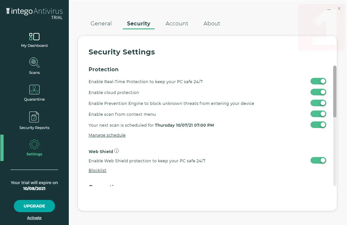347x225 pixels.
Task: Turn off Web Shield protection toggle
Action: [x=318, y=160]
